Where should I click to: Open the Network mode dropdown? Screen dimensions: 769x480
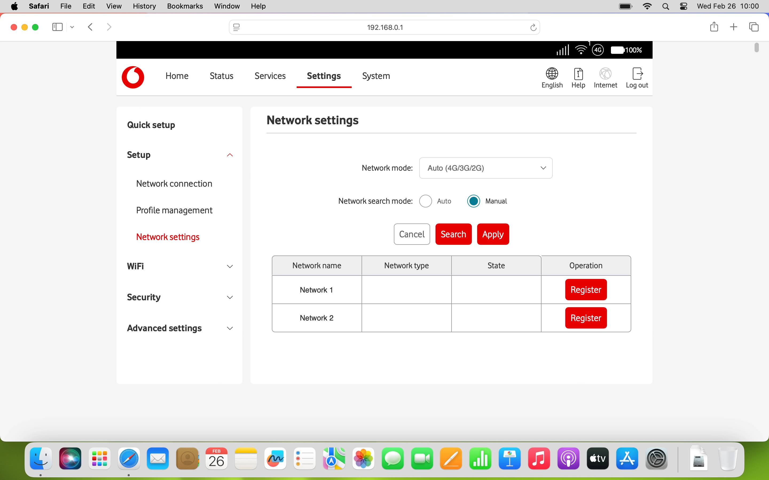pyautogui.click(x=486, y=168)
